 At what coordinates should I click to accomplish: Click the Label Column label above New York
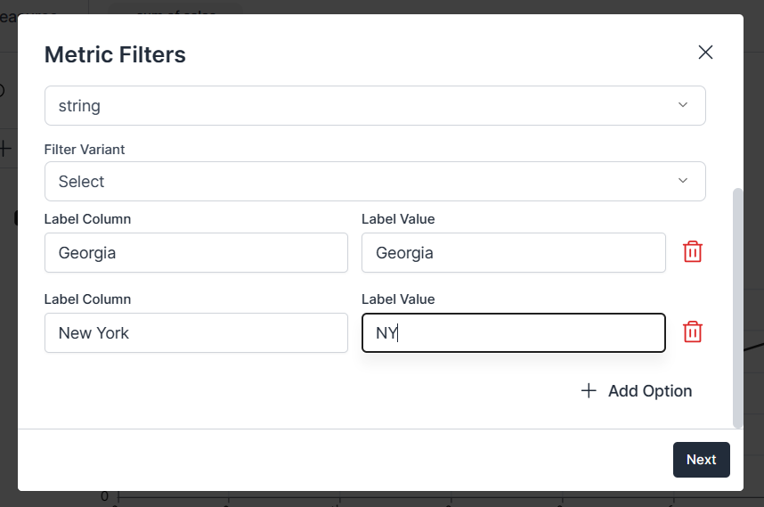tap(87, 298)
